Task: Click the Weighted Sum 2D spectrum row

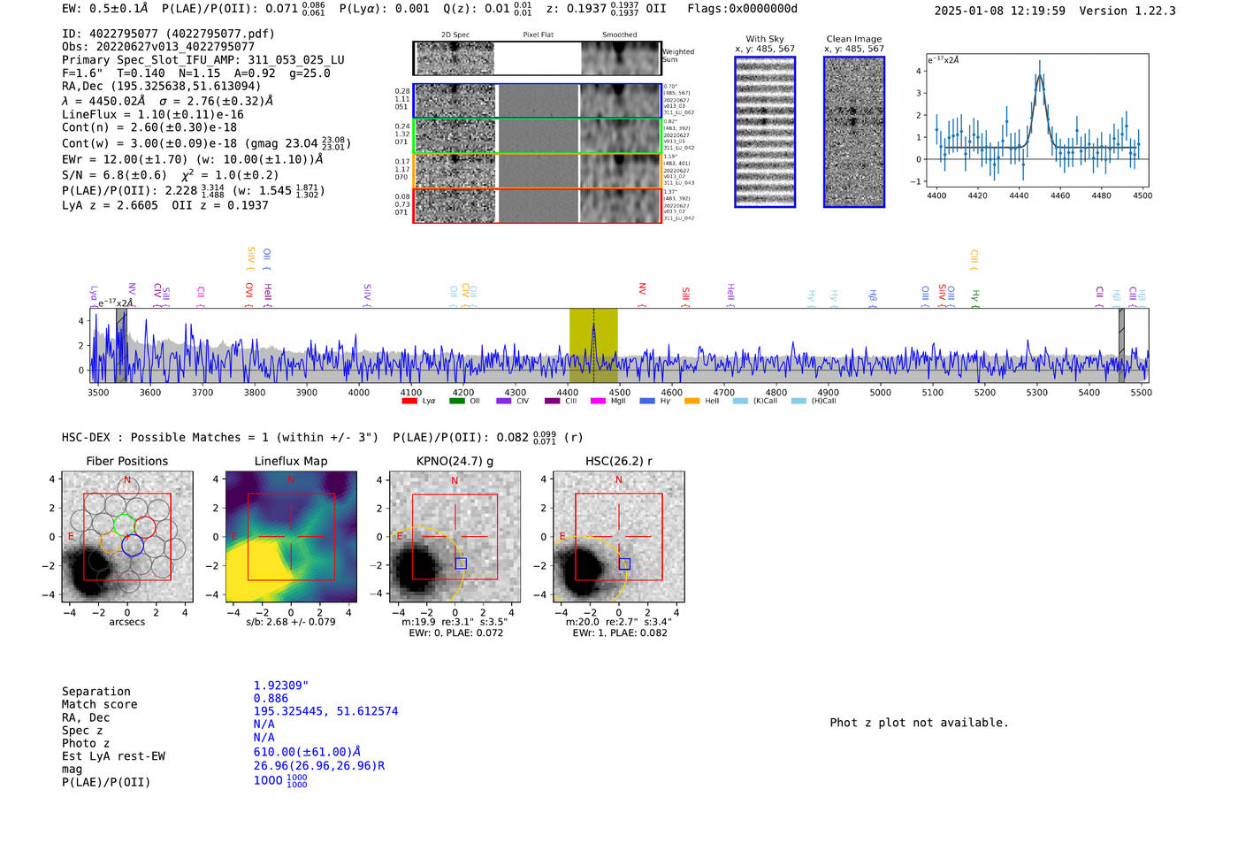Action: point(538,58)
